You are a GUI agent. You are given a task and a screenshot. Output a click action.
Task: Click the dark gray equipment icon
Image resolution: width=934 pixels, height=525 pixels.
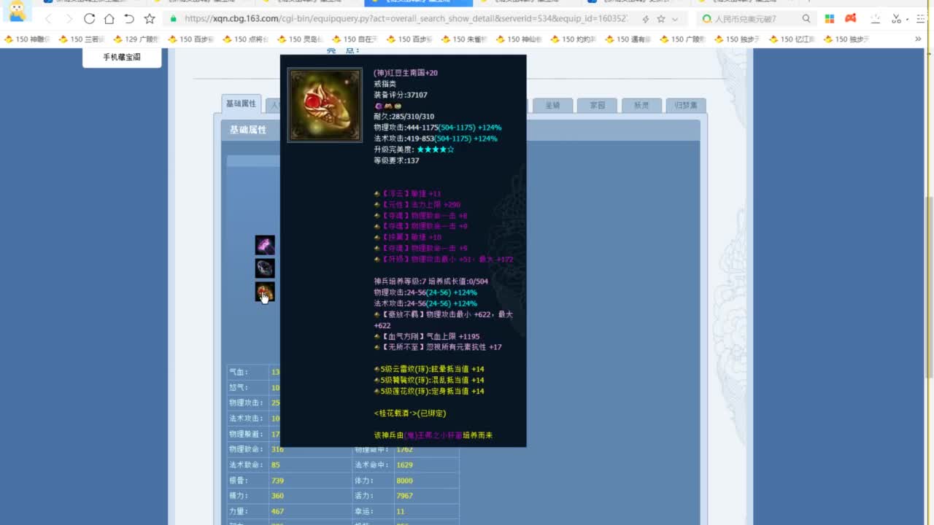pyautogui.click(x=265, y=268)
